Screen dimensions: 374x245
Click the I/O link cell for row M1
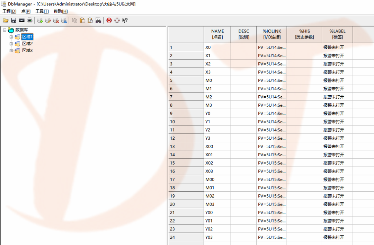(272, 89)
